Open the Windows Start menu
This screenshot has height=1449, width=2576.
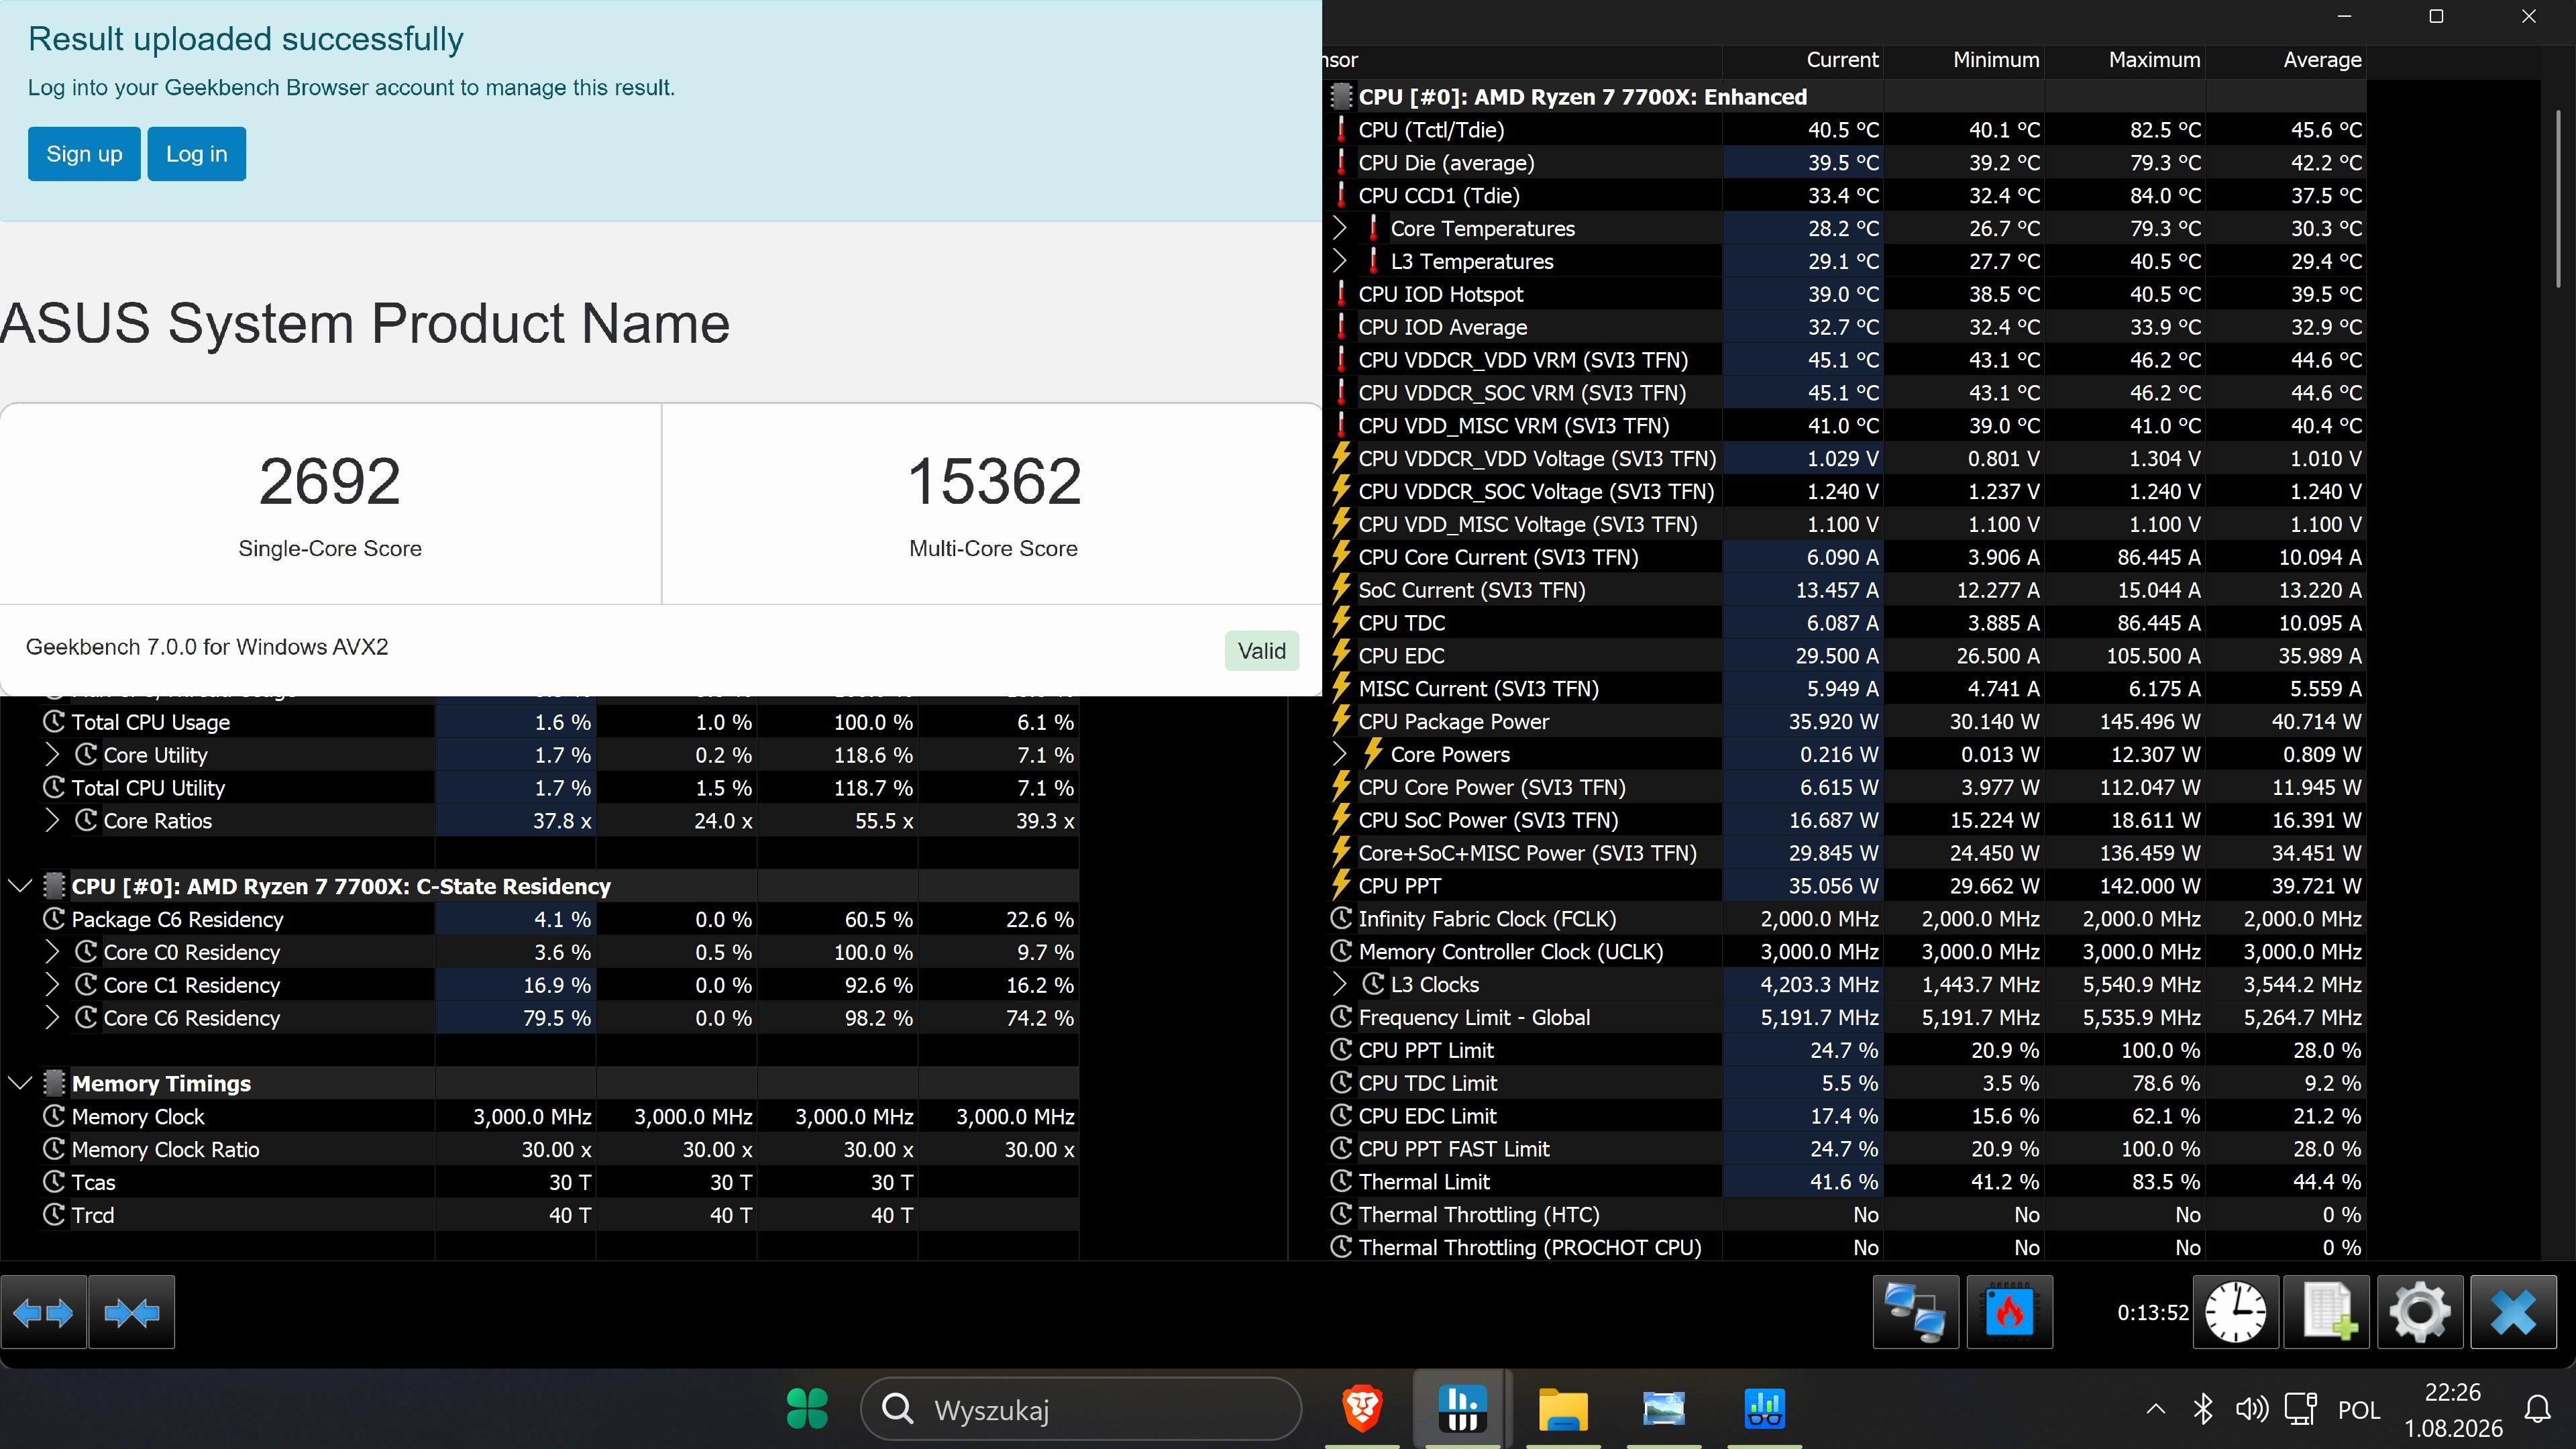point(807,1409)
